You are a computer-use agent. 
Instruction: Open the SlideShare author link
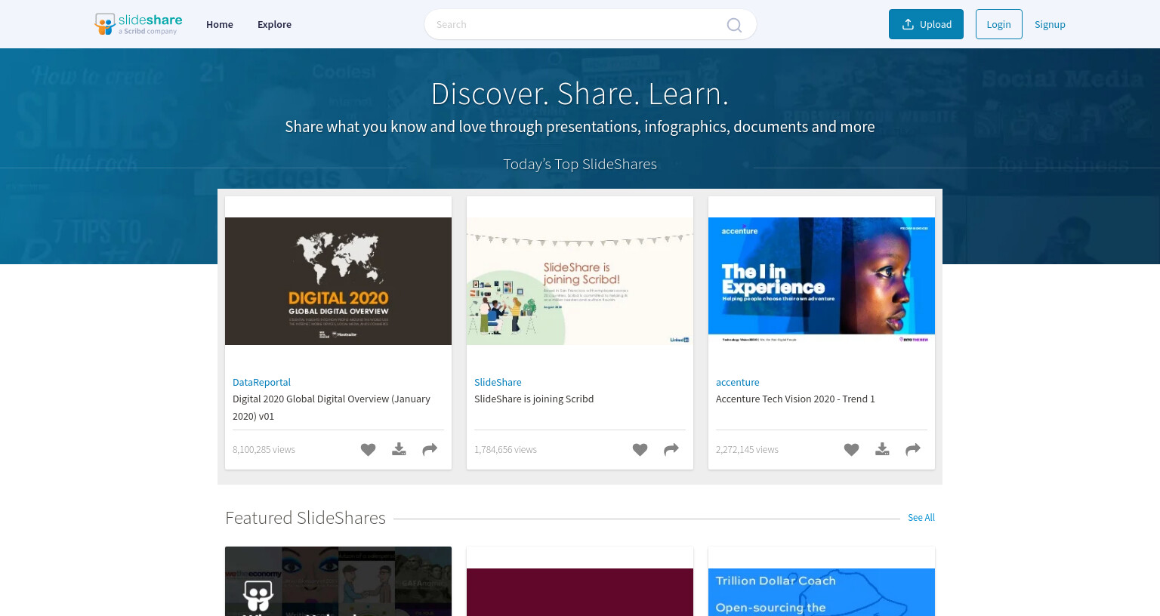(x=498, y=383)
